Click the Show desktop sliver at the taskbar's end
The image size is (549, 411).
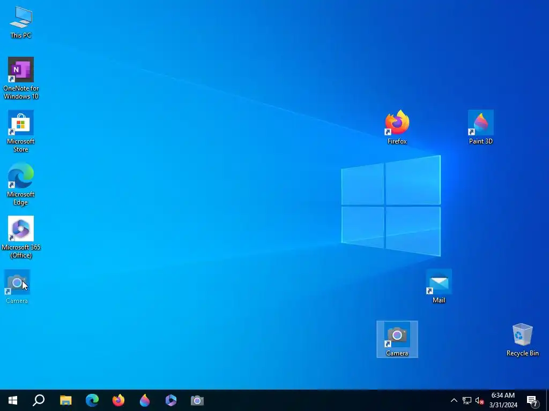547,400
